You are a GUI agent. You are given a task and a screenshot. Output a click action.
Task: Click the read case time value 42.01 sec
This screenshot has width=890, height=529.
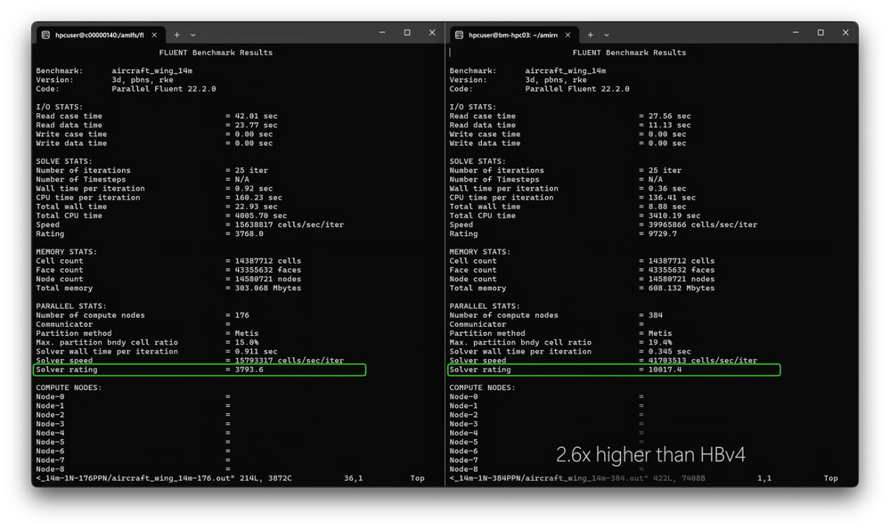coord(256,116)
